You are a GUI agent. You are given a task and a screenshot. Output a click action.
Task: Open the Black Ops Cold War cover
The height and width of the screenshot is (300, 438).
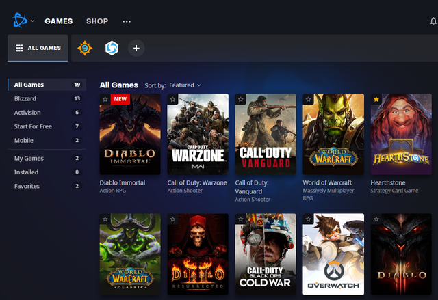tap(266, 254)
